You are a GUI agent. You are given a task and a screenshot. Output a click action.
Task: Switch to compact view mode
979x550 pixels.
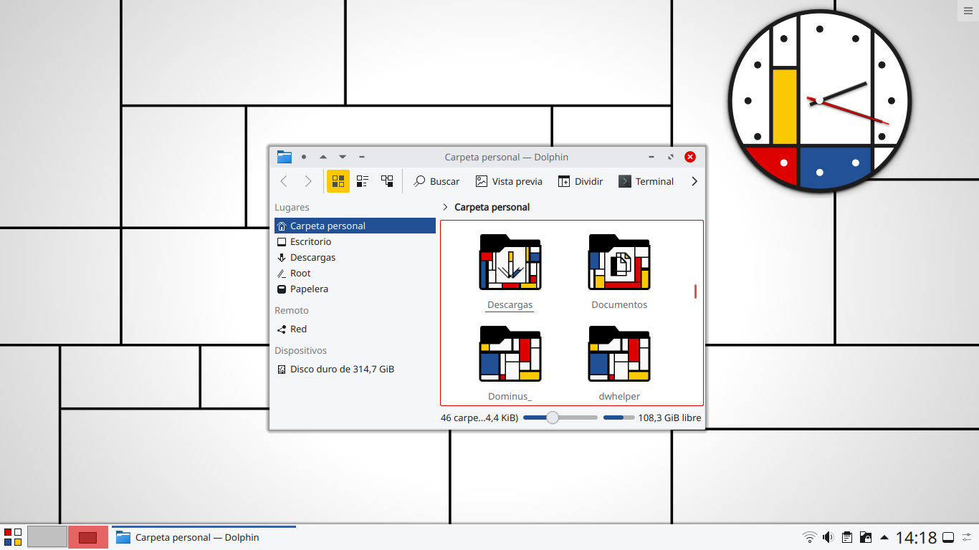pos(363,181)
